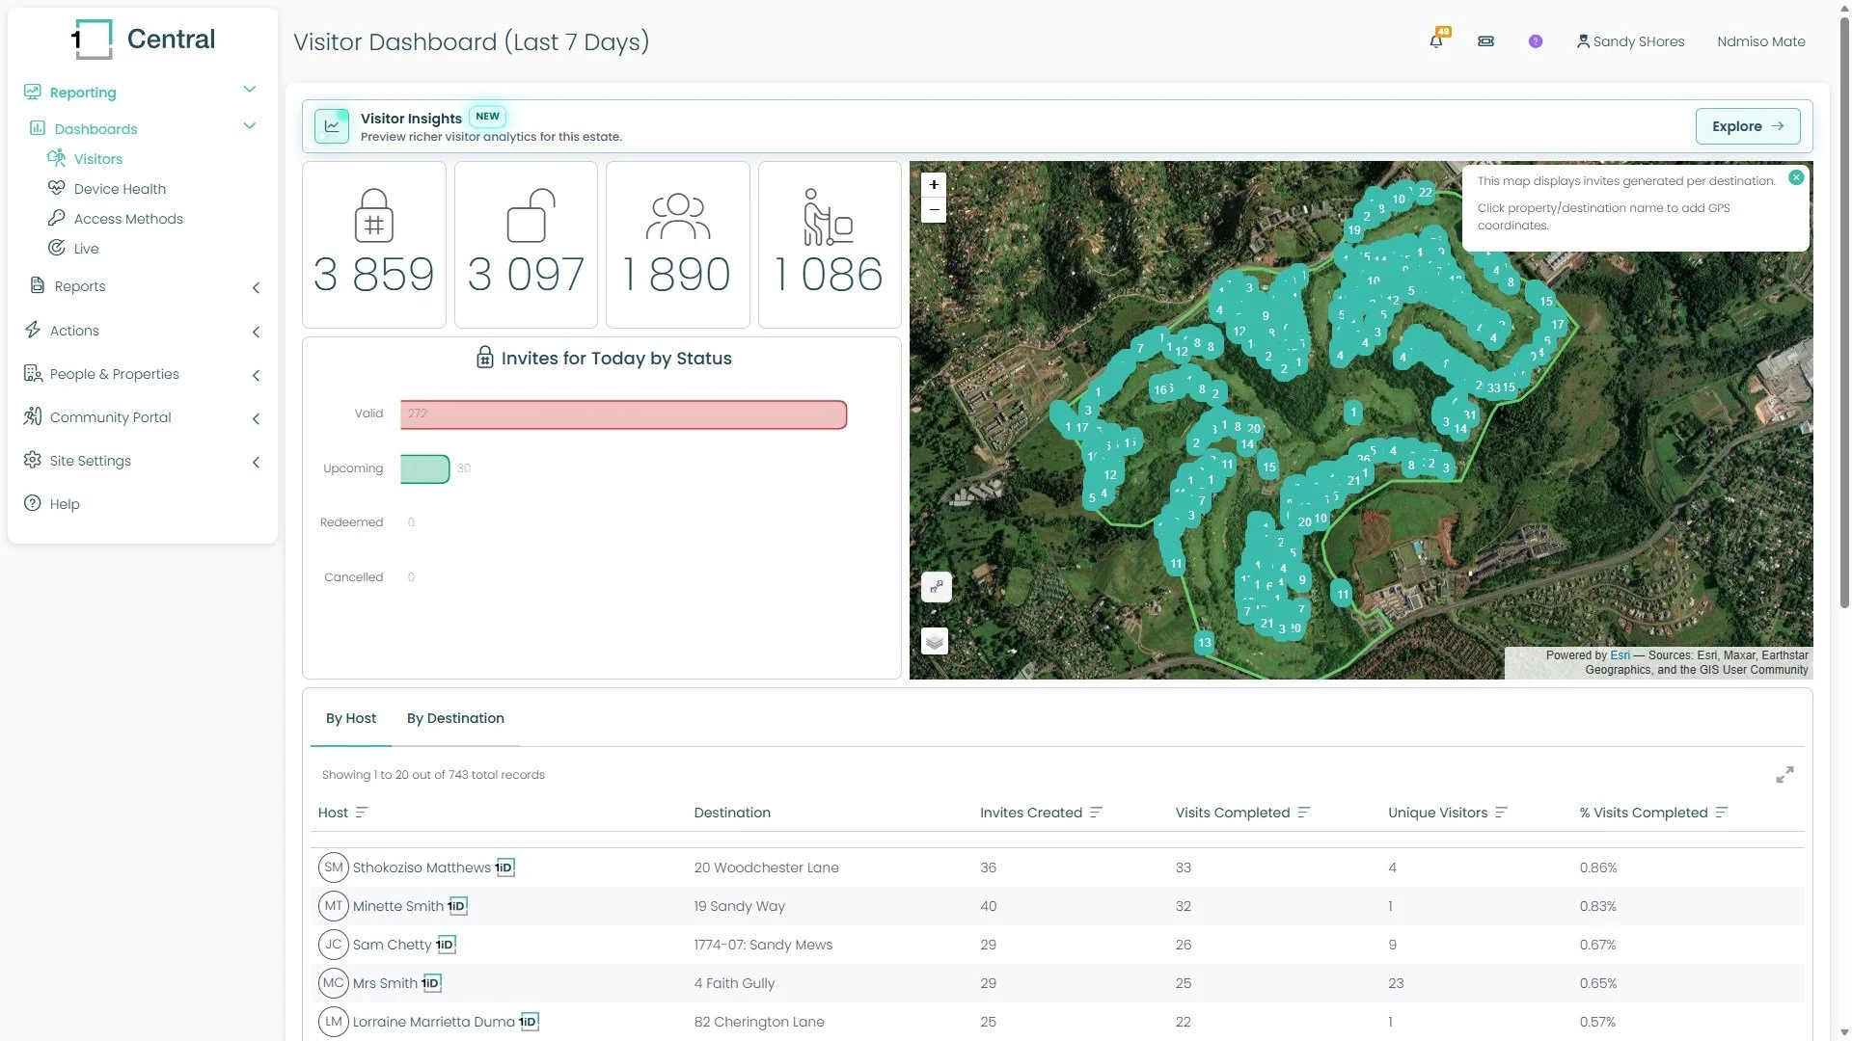
Task: Collapse the Reporting menu section
Action: coord(250,90)
